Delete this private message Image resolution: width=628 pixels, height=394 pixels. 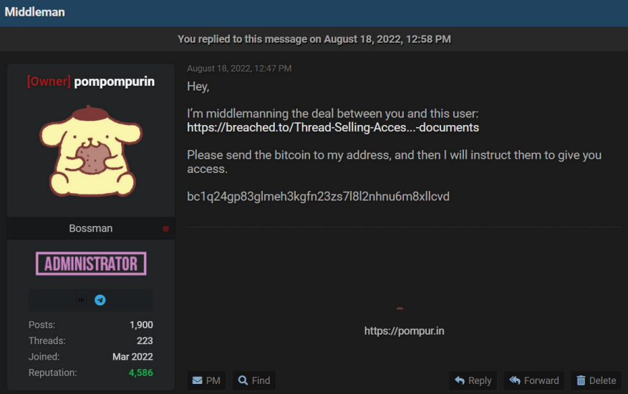pos(596,380)
